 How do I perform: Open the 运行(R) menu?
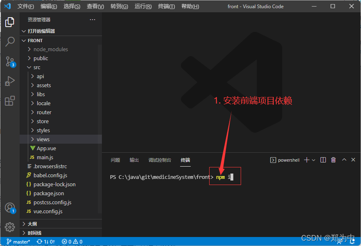pos(143,7)
